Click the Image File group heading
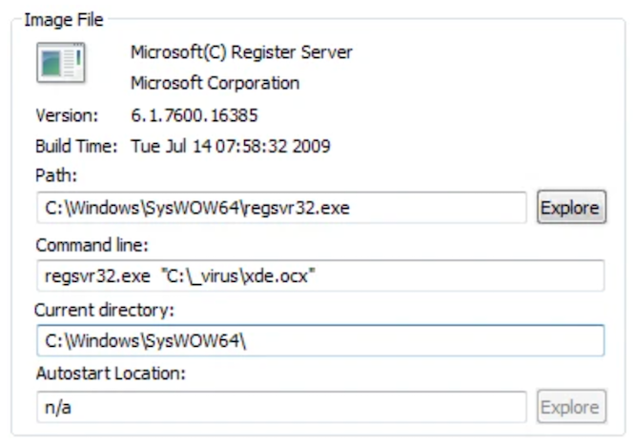635x446 pixels. (64, 18)
